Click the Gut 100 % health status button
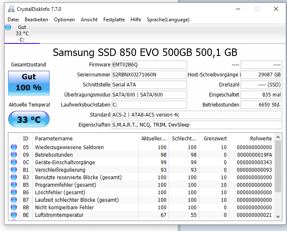 tap(29, 83)
